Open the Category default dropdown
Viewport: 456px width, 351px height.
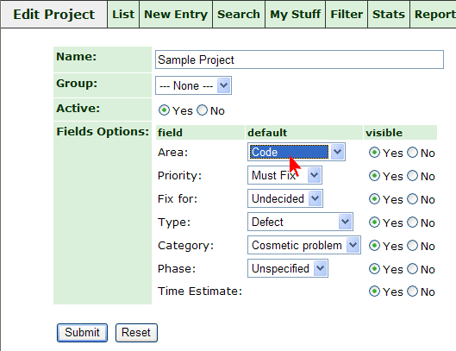(304, 245)
